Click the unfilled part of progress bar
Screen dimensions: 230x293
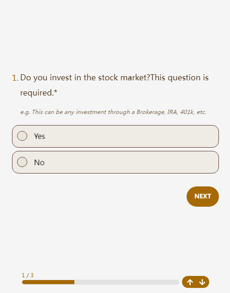coord(127,282)
